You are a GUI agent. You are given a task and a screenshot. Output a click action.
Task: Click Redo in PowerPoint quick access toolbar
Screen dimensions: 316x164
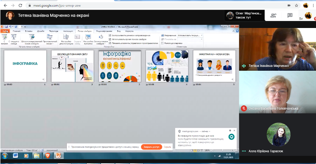coord(16,27)
